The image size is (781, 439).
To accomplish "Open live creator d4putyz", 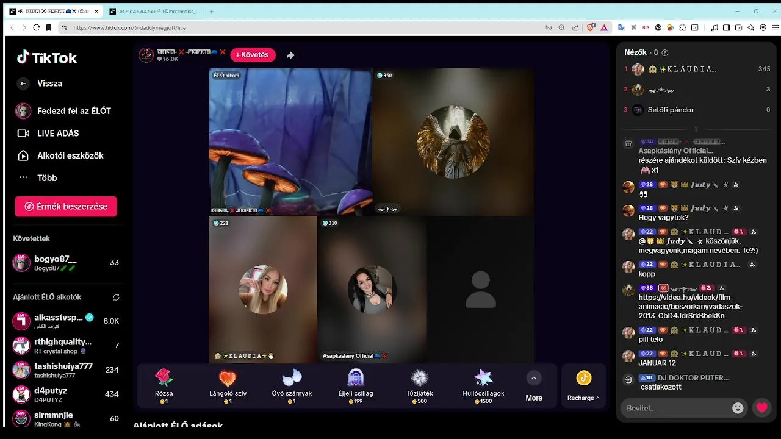I will (x=66, y=394).
